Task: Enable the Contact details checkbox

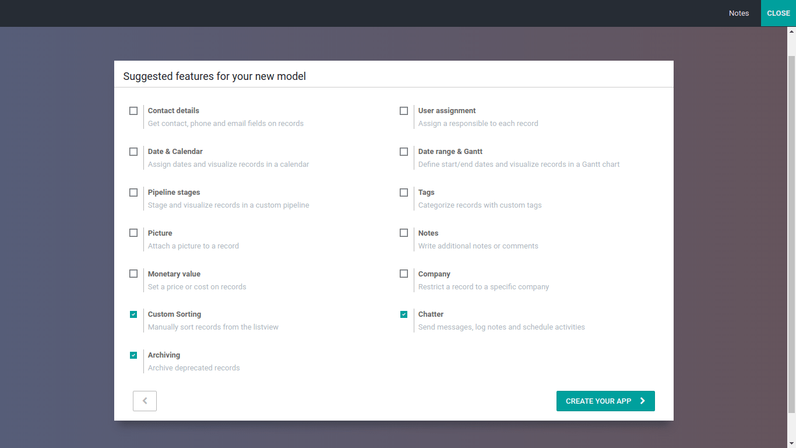Action: [133, 111]
